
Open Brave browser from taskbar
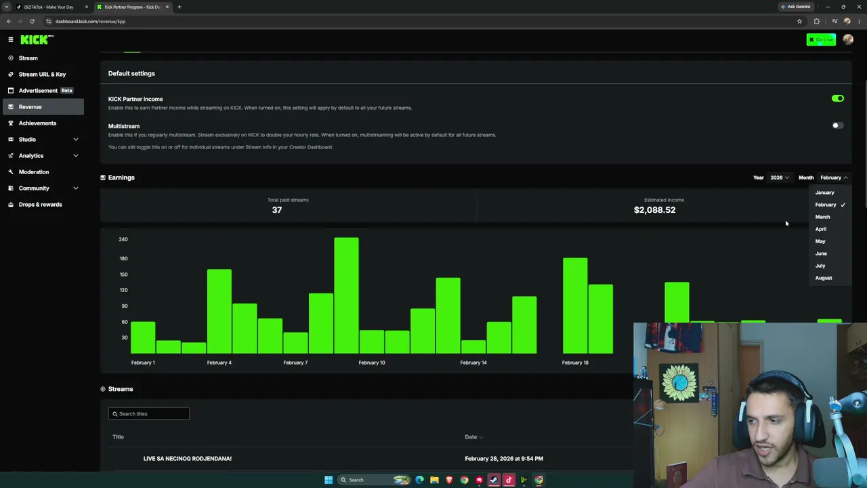click(x=449, y=480)
